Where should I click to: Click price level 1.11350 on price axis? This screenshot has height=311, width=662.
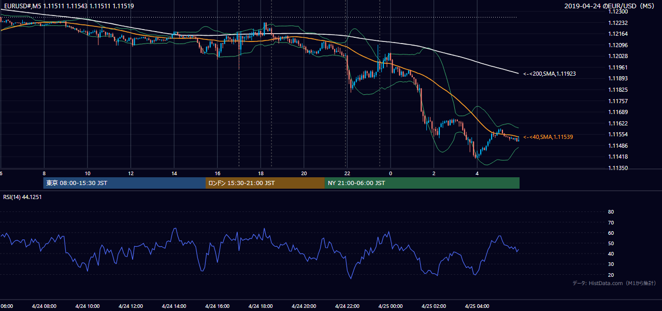618,168
